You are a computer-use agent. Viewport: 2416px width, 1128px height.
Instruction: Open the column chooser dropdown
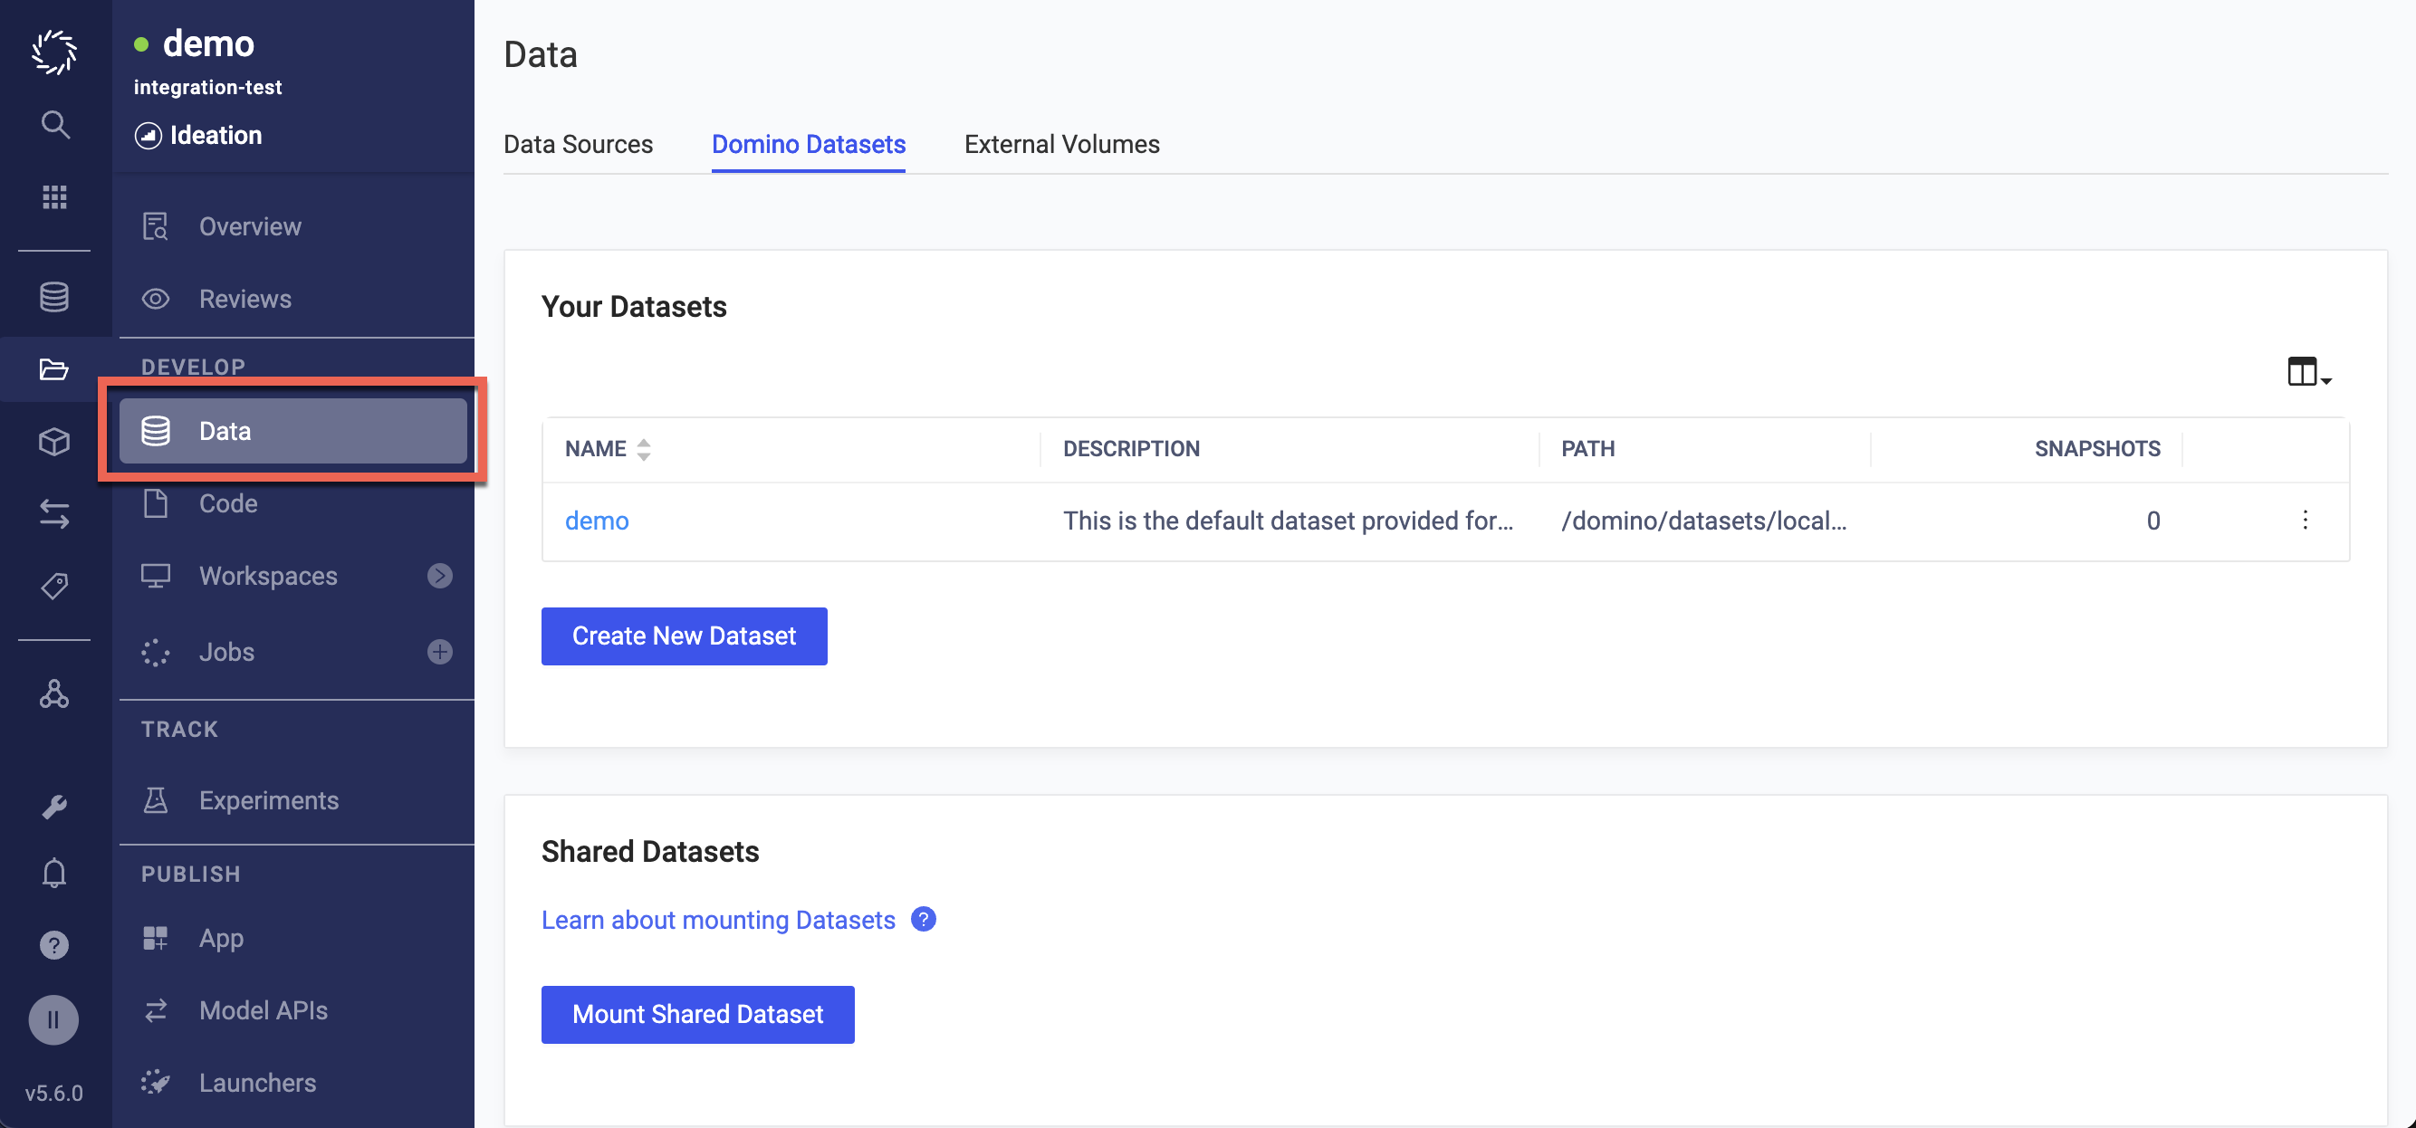pyautogui.click(x=2309, y=372)
